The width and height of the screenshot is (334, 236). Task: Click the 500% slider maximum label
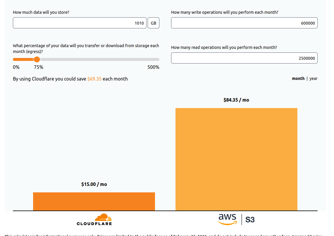click(153, 67)
